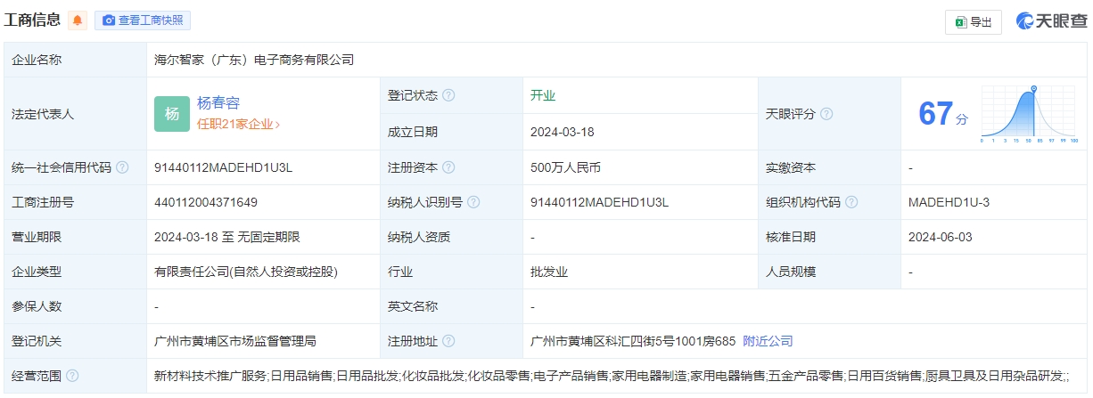The width and height of the screenshot is (1093, 398).
Task: Expand 任职21家企业 link
Action: coord(238,125)
